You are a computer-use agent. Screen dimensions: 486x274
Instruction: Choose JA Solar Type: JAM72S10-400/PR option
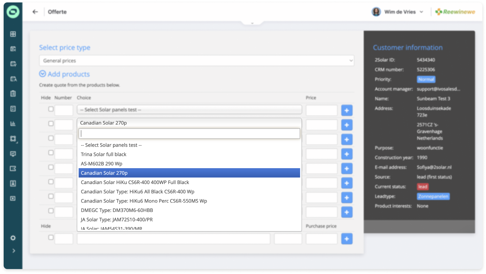click(x=189, y=220)
